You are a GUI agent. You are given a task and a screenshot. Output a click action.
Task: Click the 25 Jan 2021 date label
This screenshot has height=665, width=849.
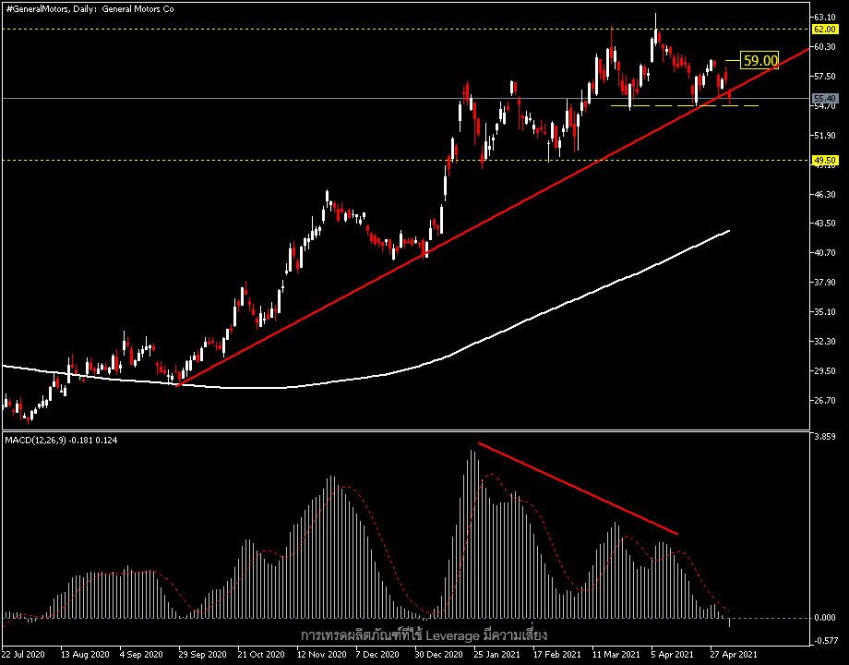tap(498, 653)
